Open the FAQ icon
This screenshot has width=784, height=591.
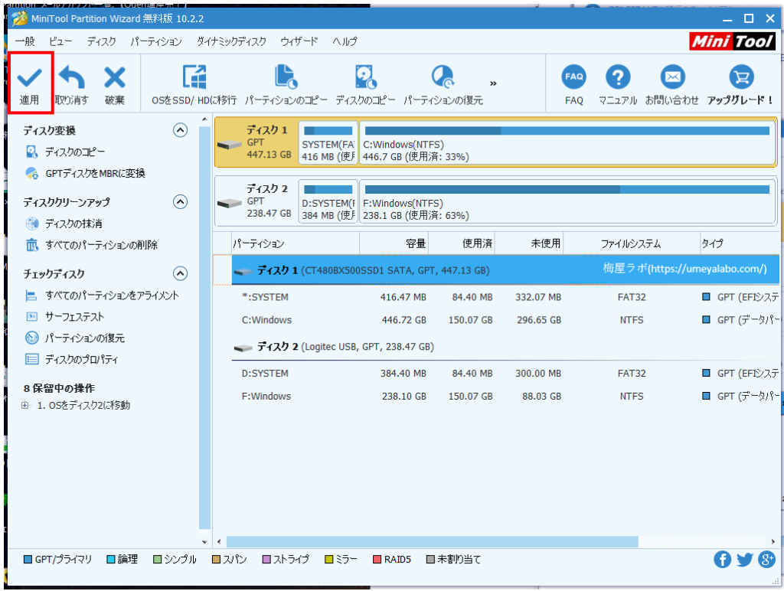click(x=573, y=77)
